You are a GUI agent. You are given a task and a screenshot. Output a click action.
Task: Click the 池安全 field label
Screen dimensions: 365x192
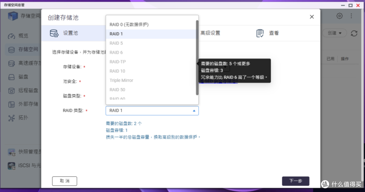click(70, 81)
